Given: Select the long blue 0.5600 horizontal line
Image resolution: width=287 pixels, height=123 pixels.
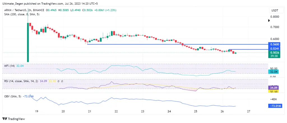Looking at the screenshot, I should (x=177, y=44).
